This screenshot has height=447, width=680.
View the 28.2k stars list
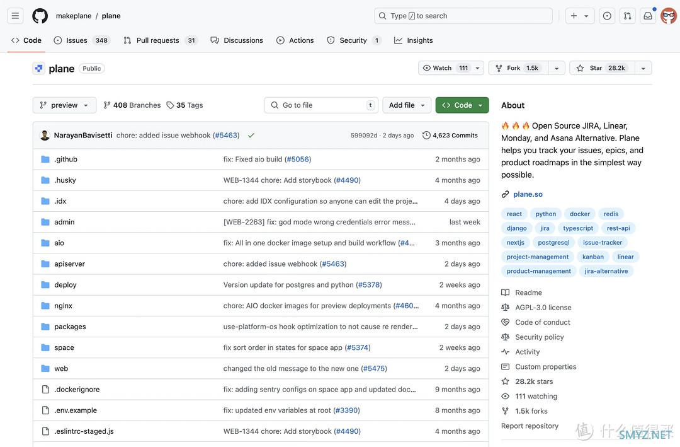coord(528,381)
